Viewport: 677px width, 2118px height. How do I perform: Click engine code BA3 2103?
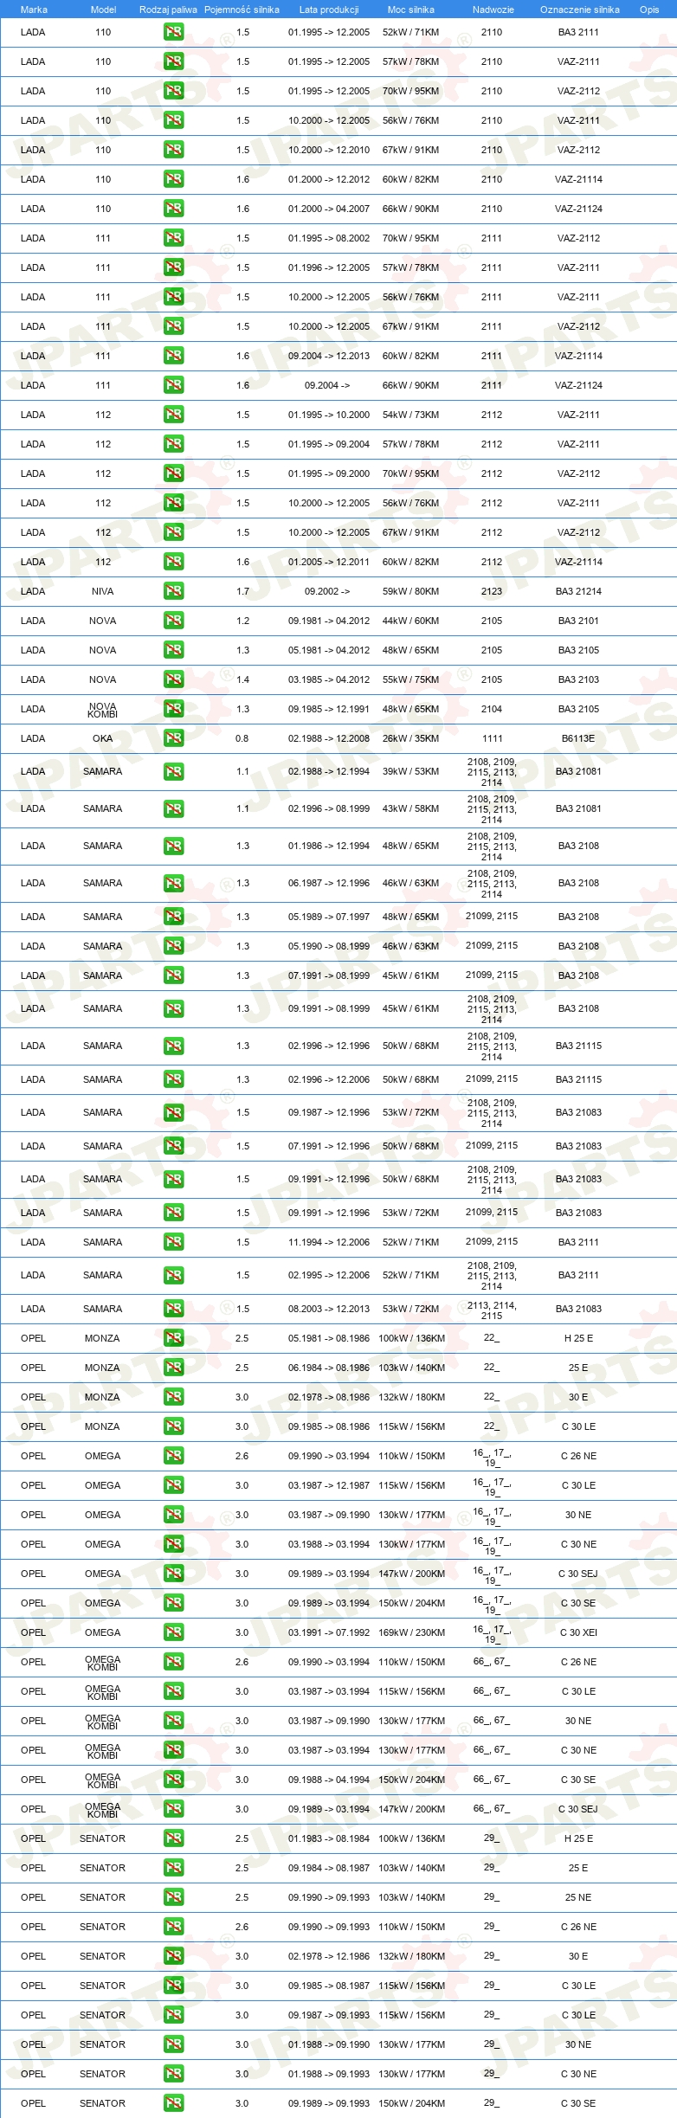(578, 679)
